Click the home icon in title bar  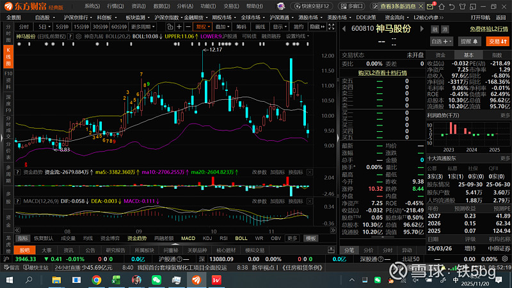tap(442, 6)
